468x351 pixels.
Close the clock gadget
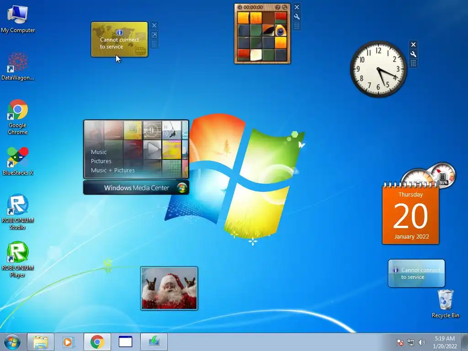point(413,45)
